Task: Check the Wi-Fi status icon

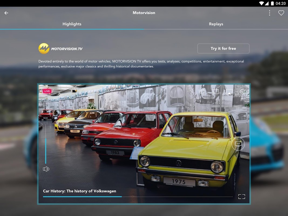Action: pyautogui.click(x=262, y=3)
